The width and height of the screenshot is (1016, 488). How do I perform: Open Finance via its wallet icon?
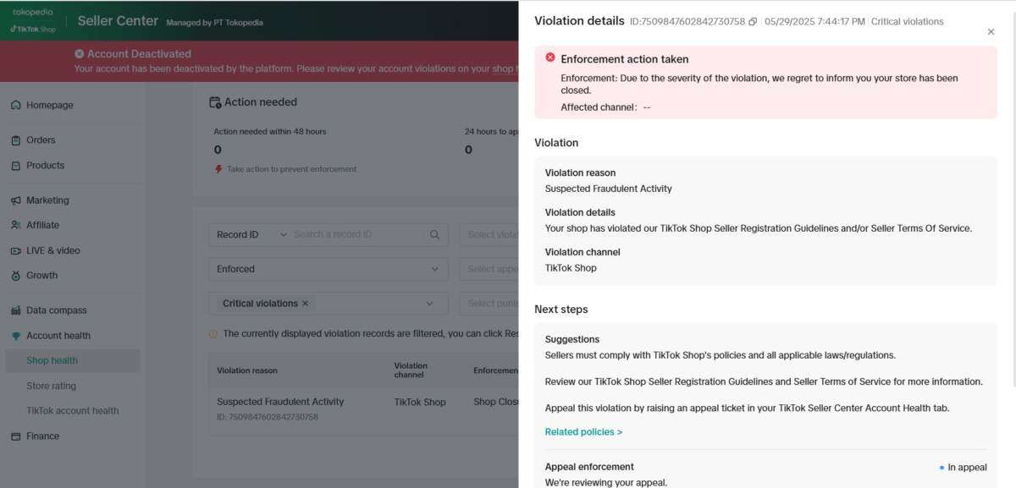tap(16, 436)
